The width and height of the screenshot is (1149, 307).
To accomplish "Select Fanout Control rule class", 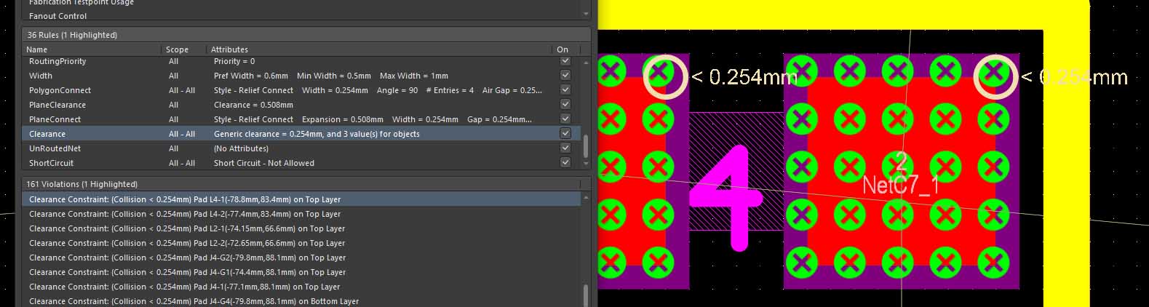I will [57, 15].
